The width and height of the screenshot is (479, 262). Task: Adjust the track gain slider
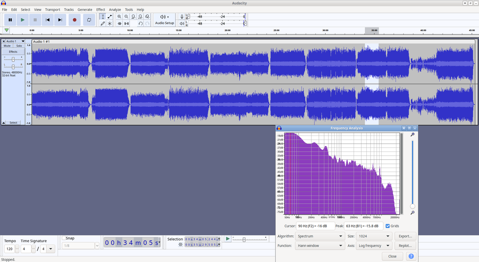13,59
